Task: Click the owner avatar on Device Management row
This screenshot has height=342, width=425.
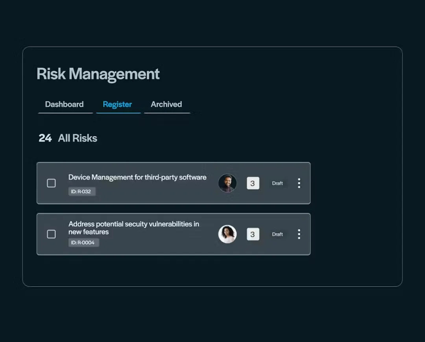Action: (x=227, y=183)
